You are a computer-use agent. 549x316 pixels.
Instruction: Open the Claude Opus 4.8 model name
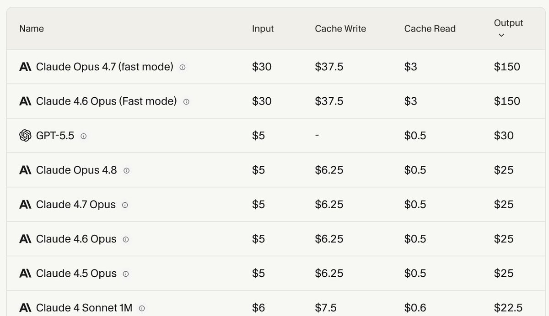[x=76, y=170]
